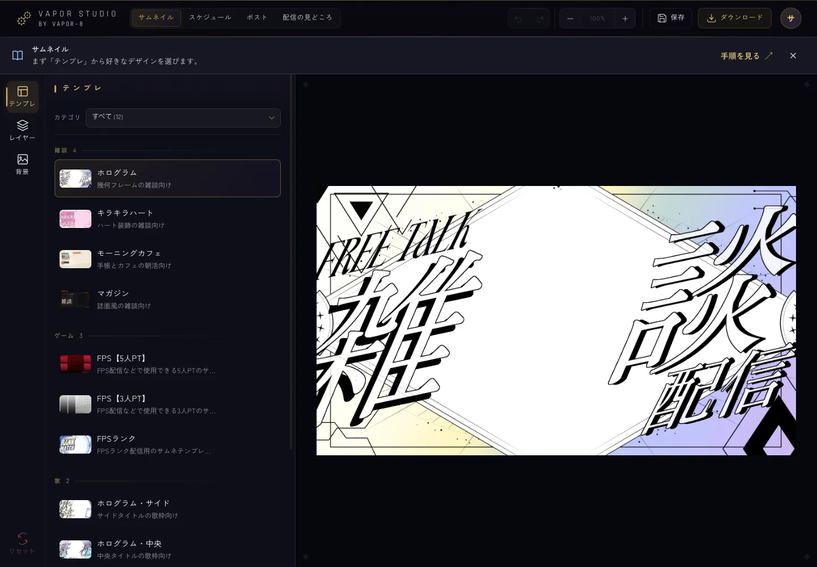Dismiss the サムネイル guide banner

tap(793, 56)
